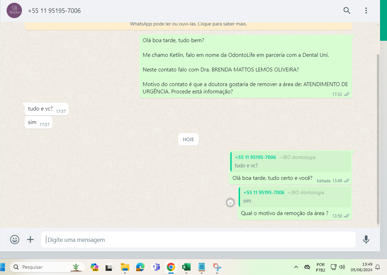This screenshot has height=275, width=387.
Task: Open the emoji picker
Action: pyautogui.click(x=15, y=239)
